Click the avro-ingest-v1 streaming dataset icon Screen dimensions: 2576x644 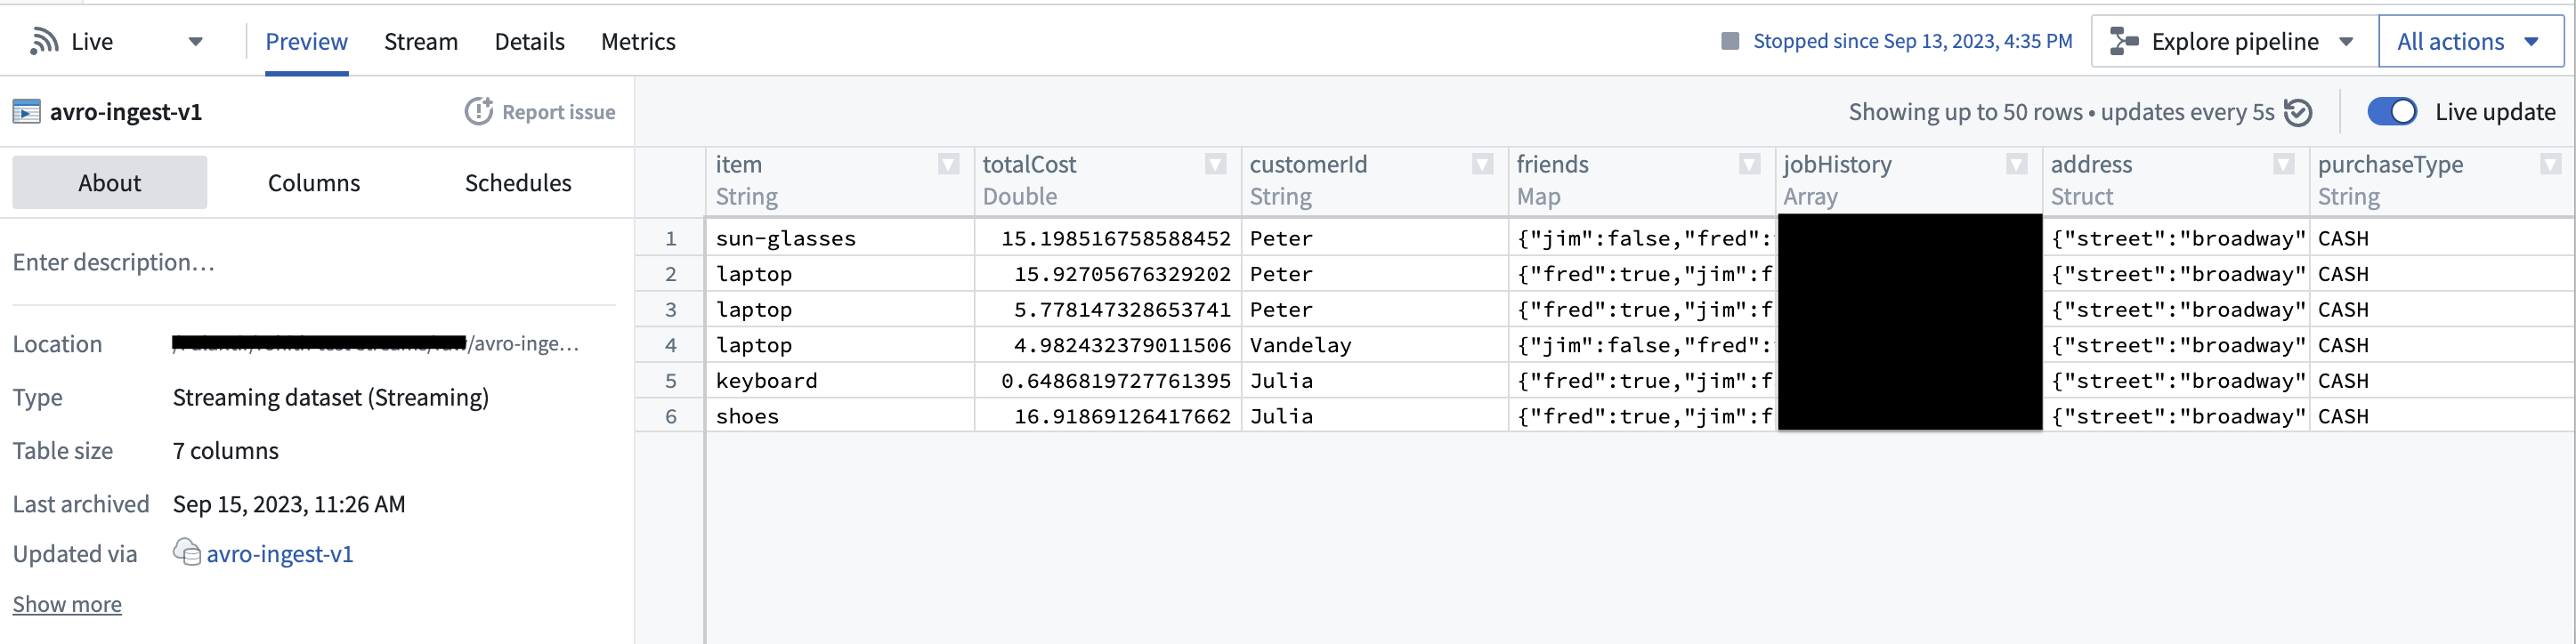(26, 112)
